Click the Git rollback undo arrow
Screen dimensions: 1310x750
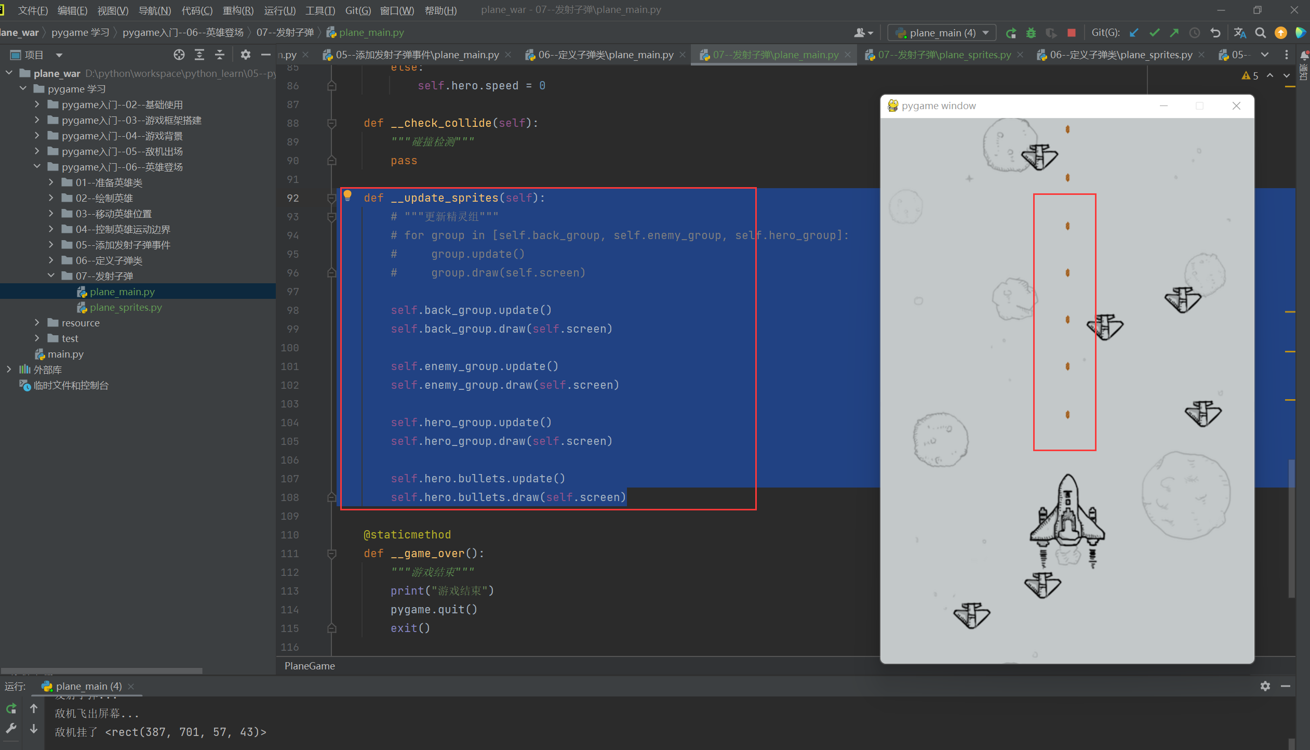coord(1215,33)
